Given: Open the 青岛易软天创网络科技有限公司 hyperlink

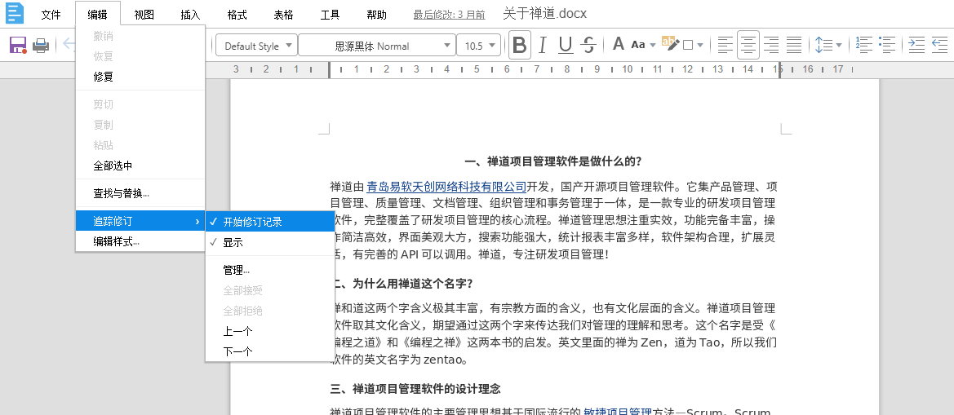Looking at the screenshot, I should click(446, 185).
